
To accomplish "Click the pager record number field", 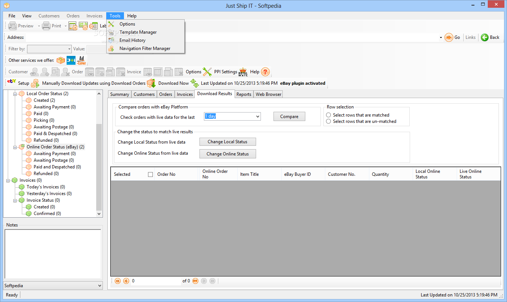I will tap(155, 281).
